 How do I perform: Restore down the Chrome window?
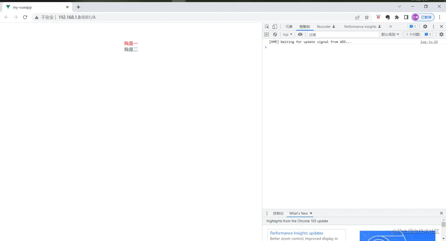[x=426, y=6]
